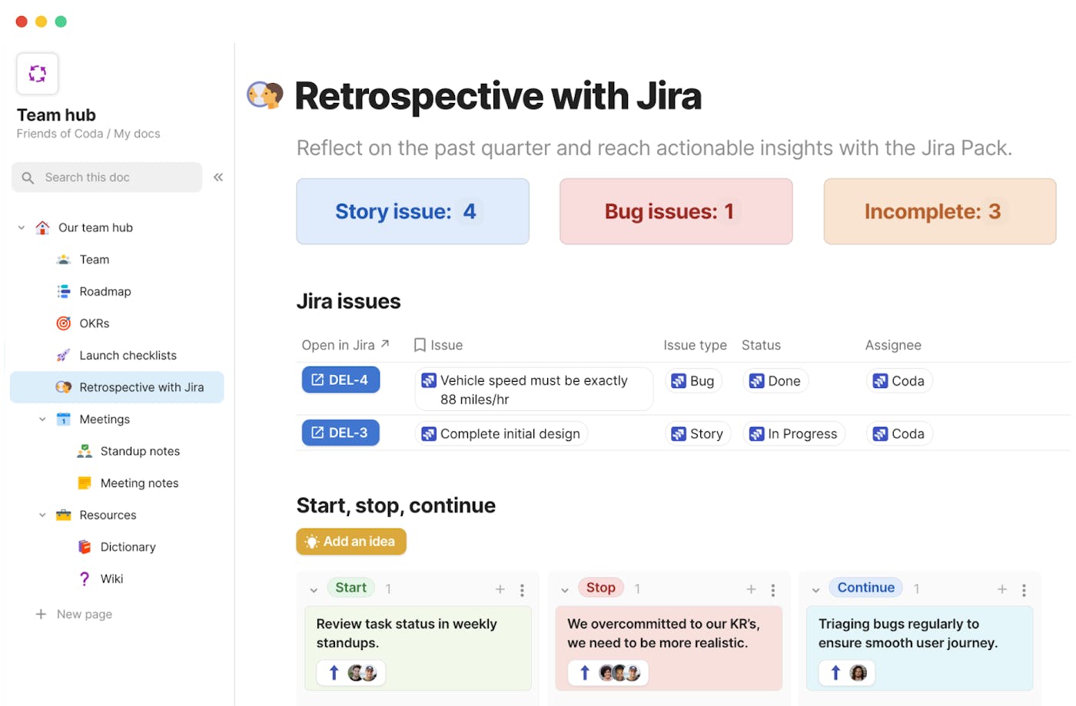The height and width of the screenshot is (706, 1076).
Task: Upvote the weekly standups review card
Action: click(334, 673)
